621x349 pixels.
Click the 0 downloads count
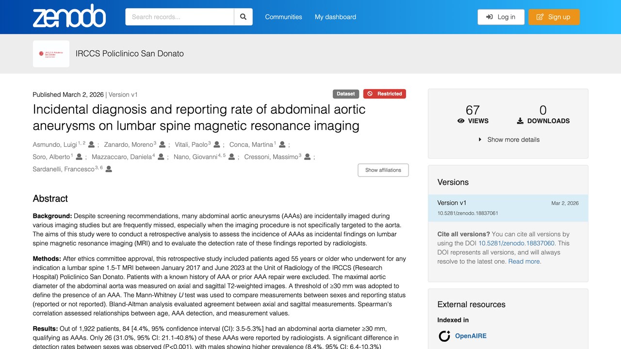click(x=543, y=111)
